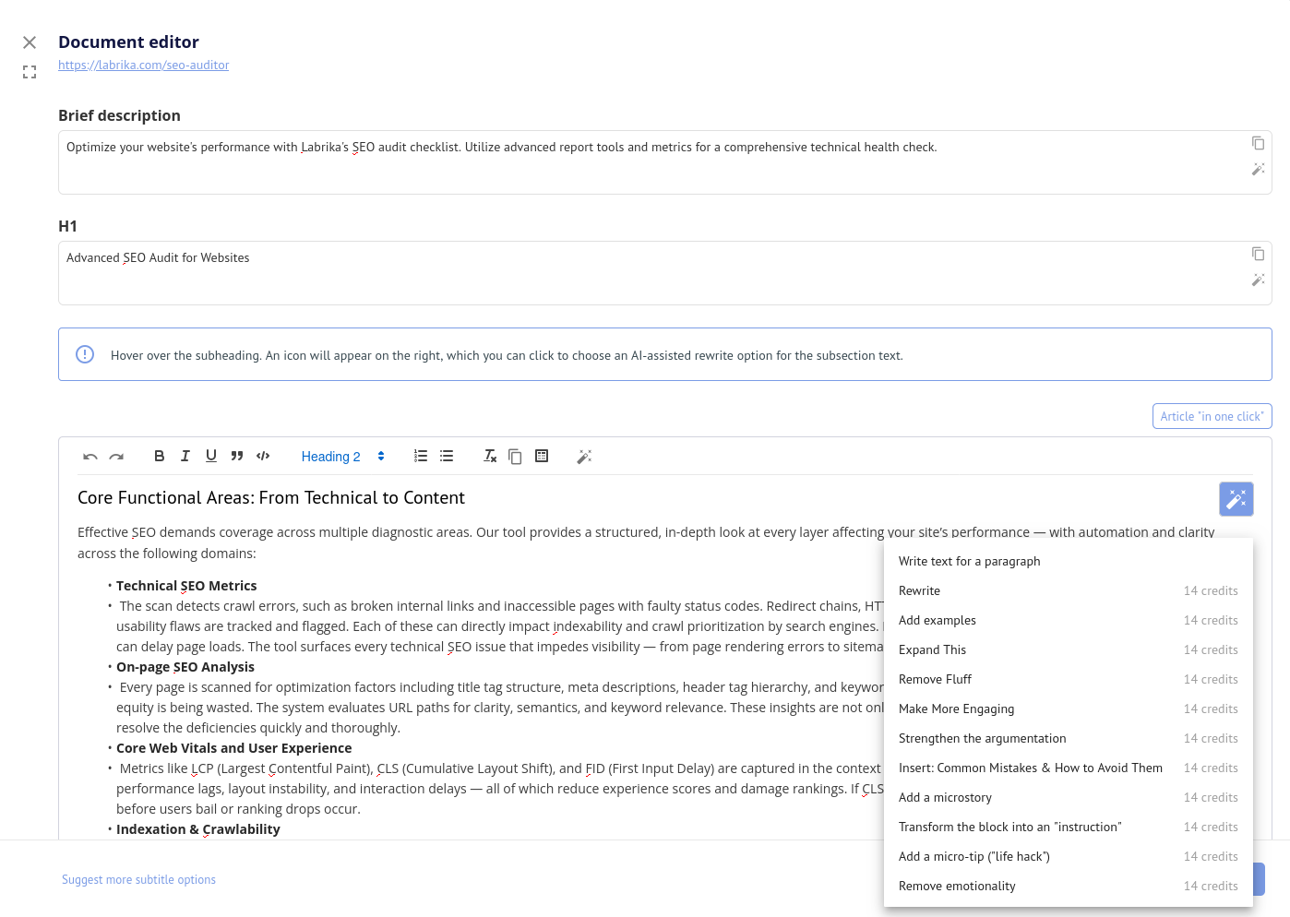Clear text formatting
Viewport: 1290px width, 917px height.
point(490,456)
